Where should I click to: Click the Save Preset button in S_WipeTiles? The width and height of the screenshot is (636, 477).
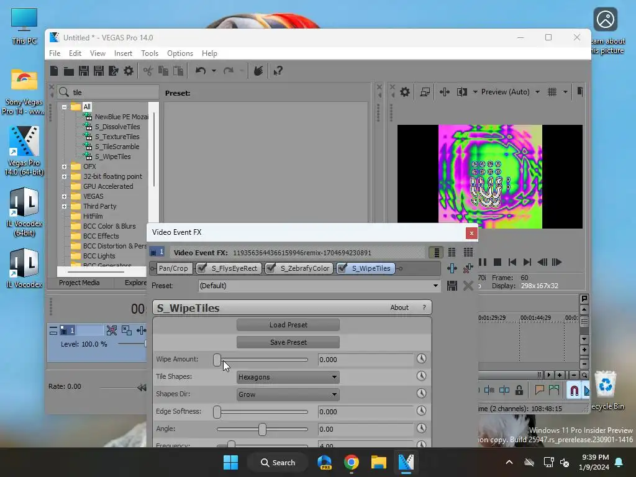point(288,342)
